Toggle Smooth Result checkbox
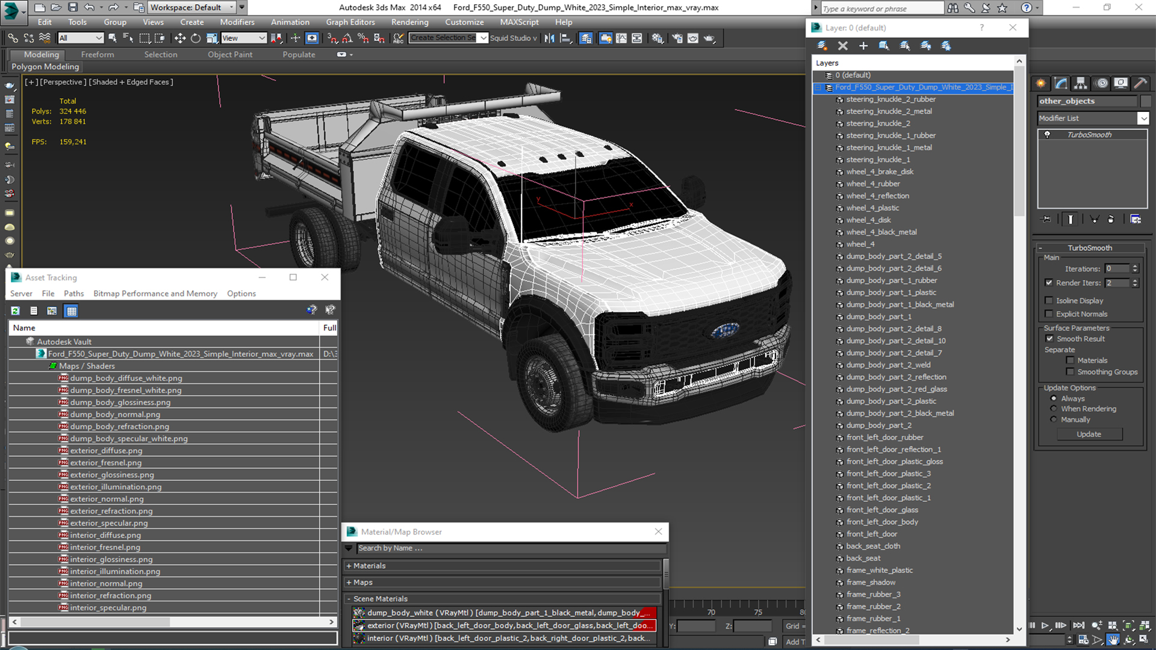The width and height of the screenshot is (1156, 650). point(1050,339)
